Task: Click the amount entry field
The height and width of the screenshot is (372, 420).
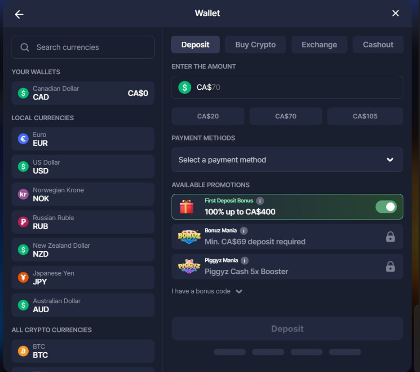Action: pyautogui.click(x=287, y=88)
